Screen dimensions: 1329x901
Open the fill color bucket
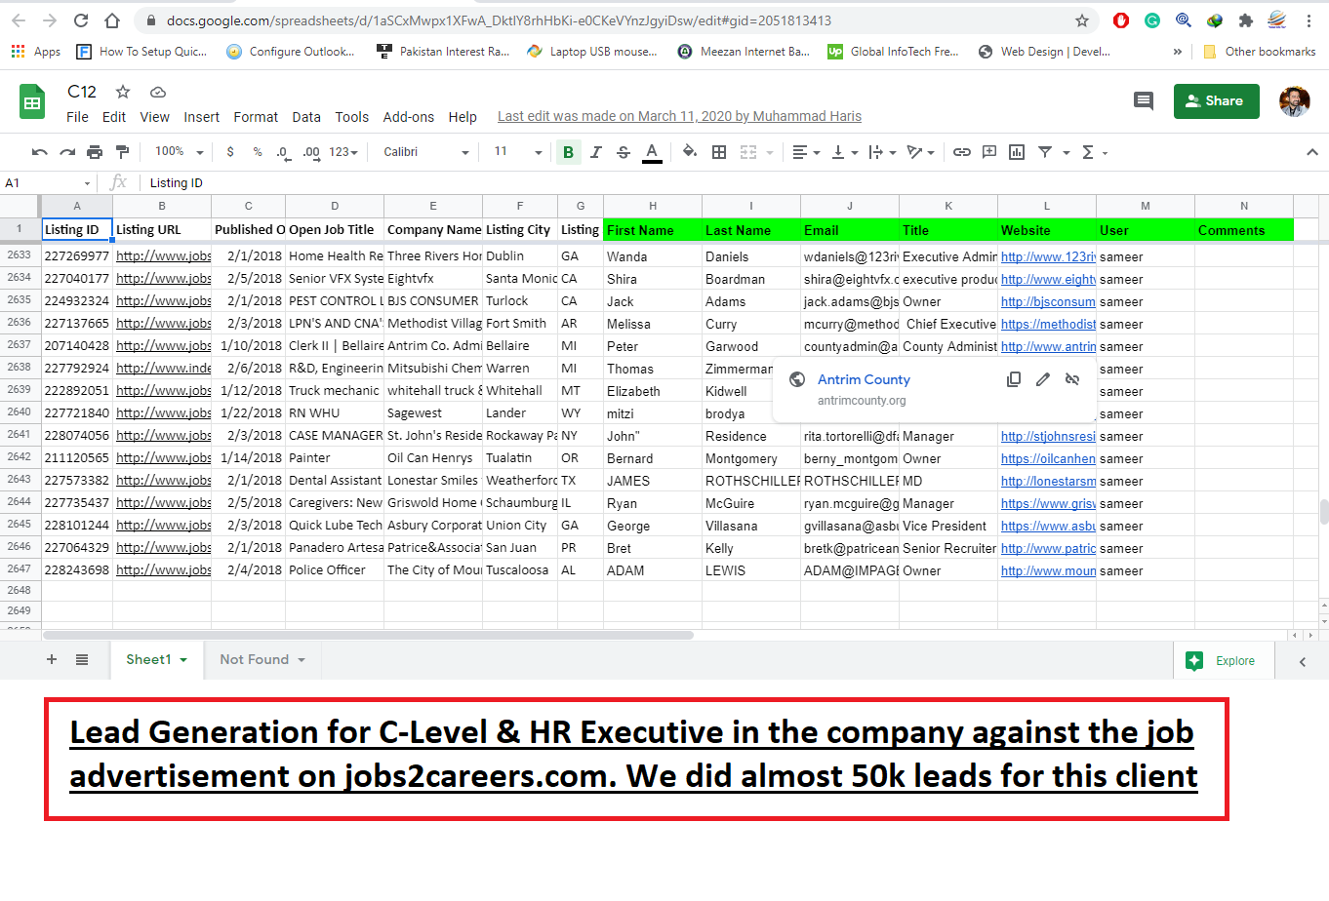point(690,152)
